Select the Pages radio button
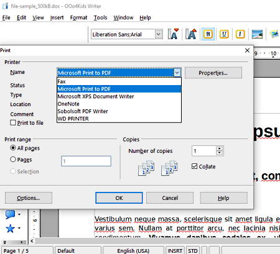 pyautogui.click(x=13, y=160)
